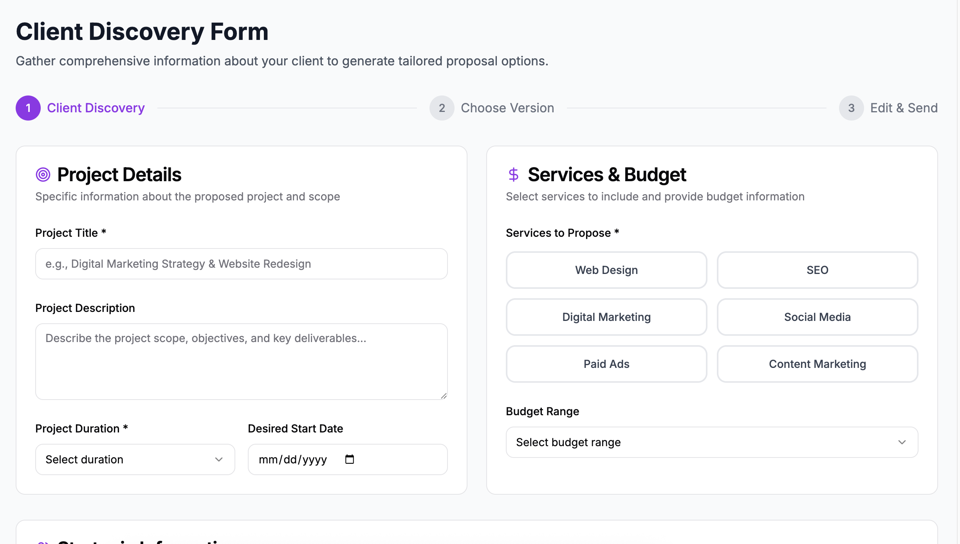The height and width of the screenshot is (544, 960).
Task: Toggle the Social Media service option
Action: (x=817, y=317)
